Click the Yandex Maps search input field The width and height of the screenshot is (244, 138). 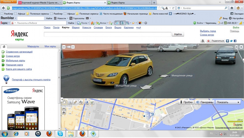[x=108, y=34]
